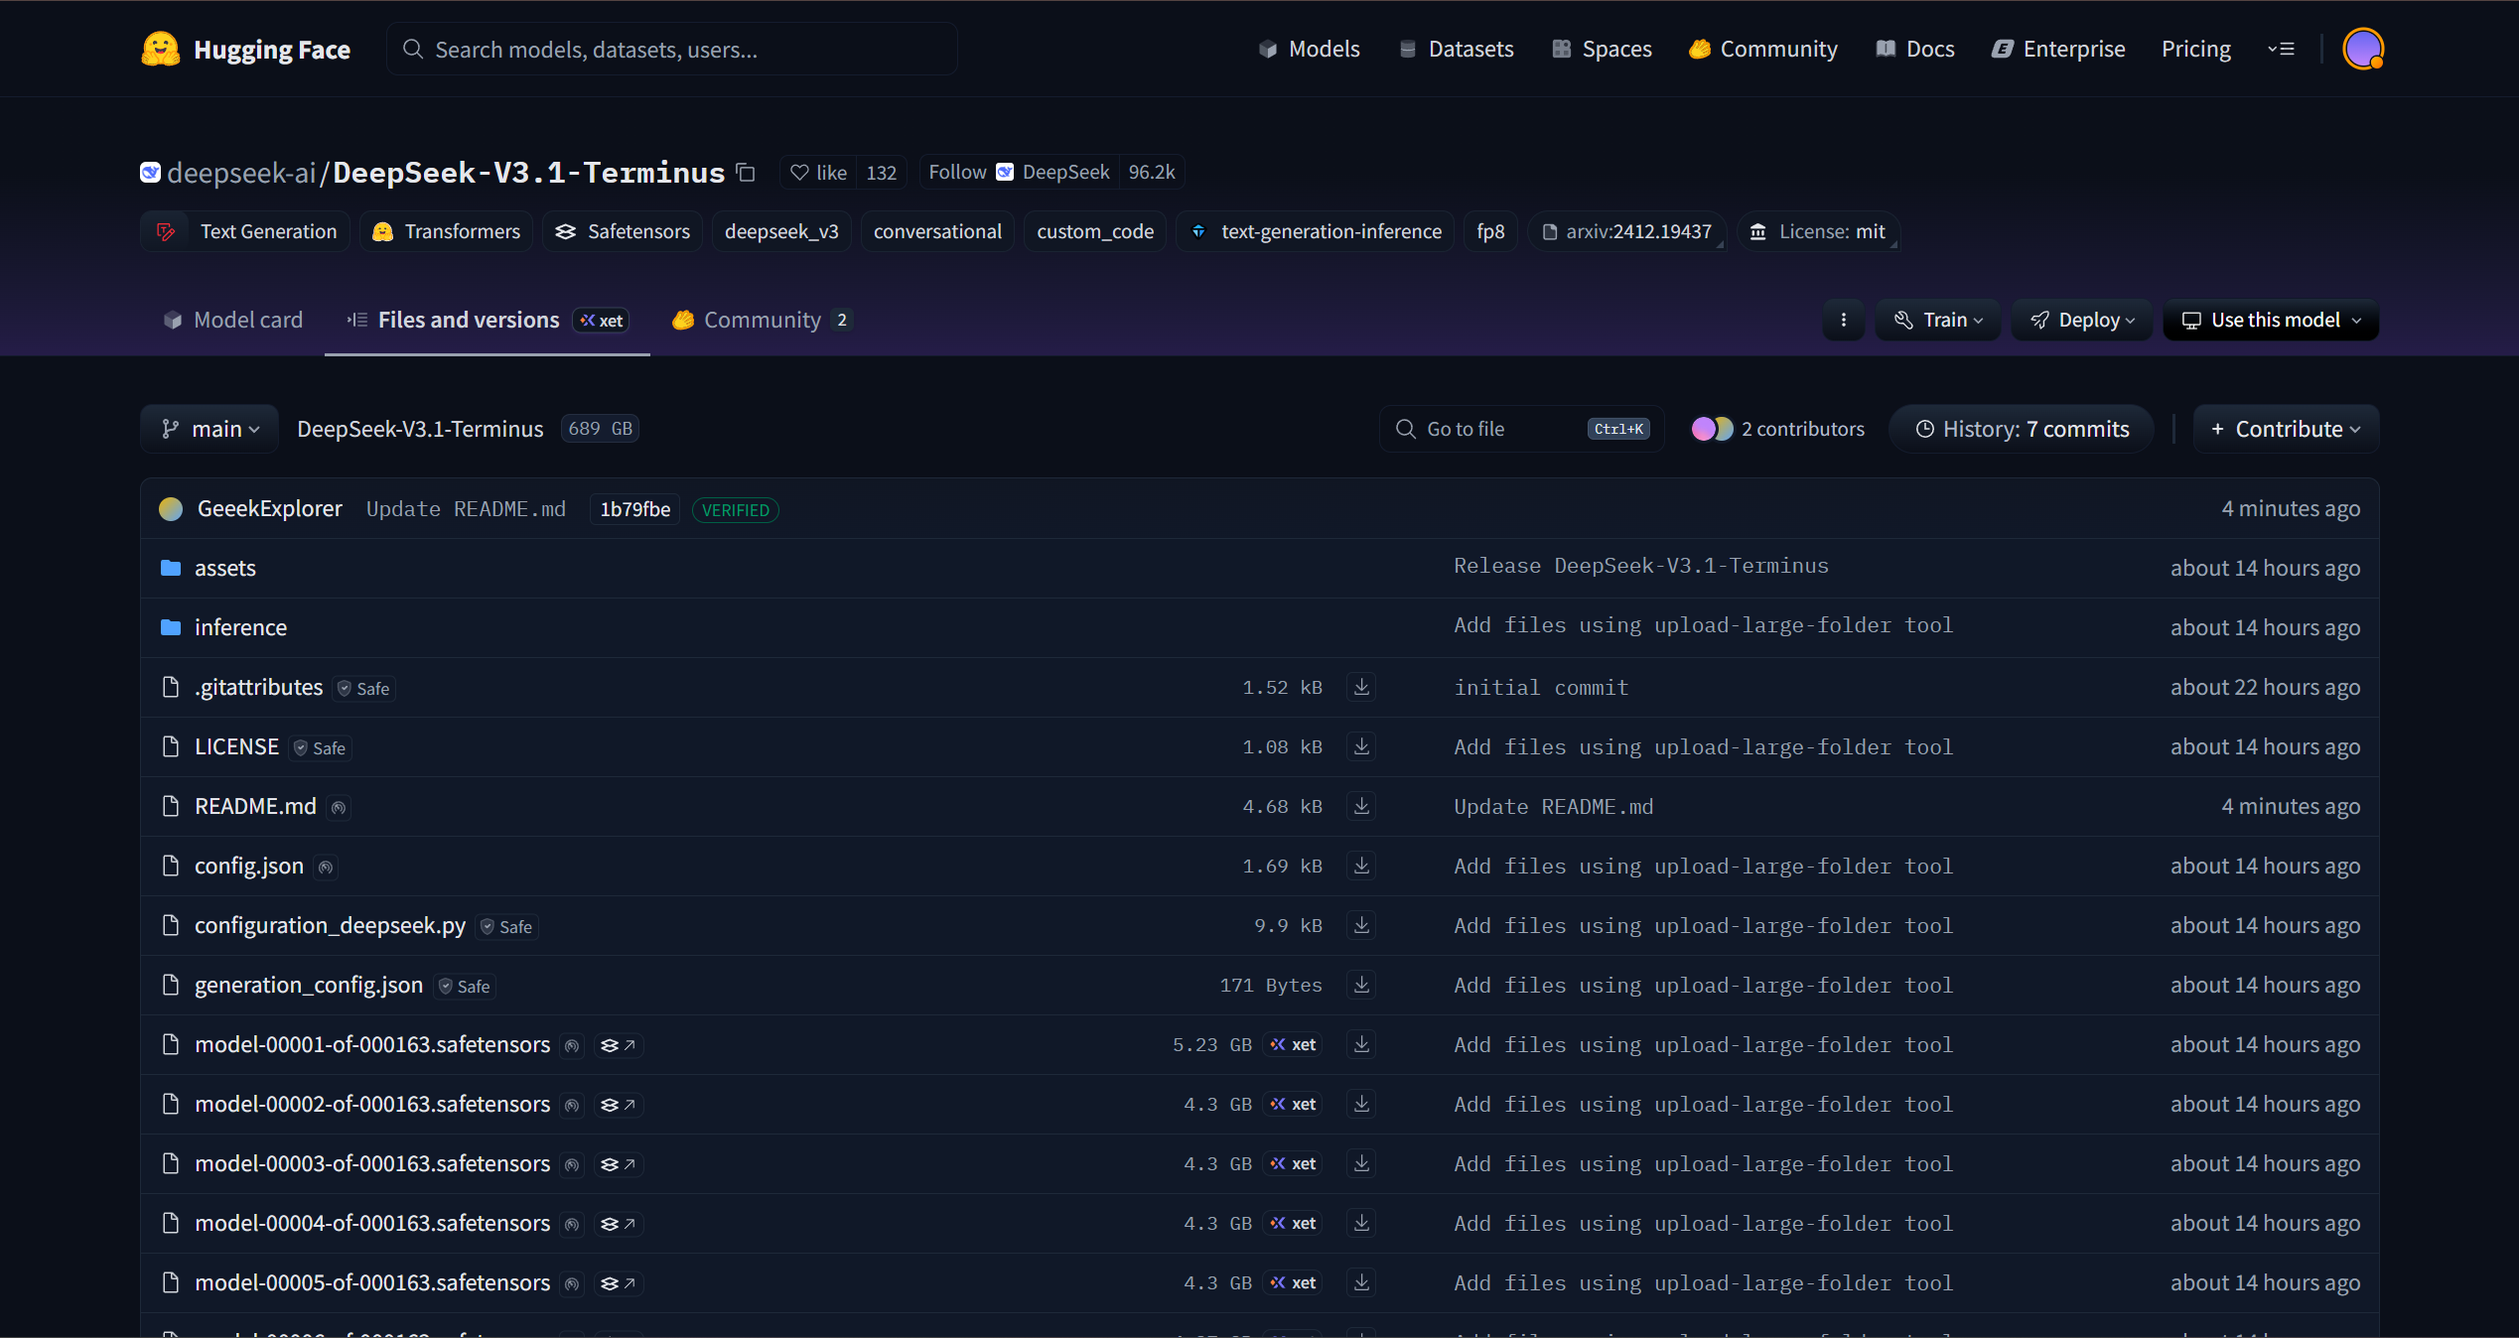The image size is (2519, 1338).
Task: Open commit 1b79fbe
Action: click(x=634, y=509)
